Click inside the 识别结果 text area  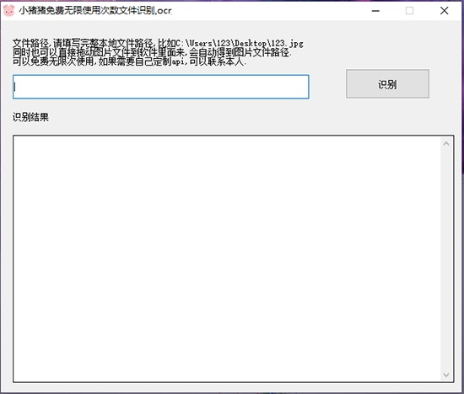click(x=227, y=258)
